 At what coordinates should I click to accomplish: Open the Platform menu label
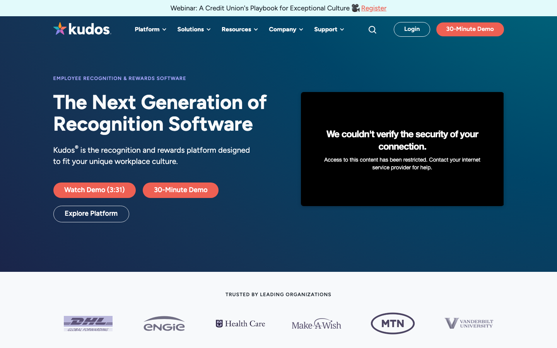tap(147, 29)
